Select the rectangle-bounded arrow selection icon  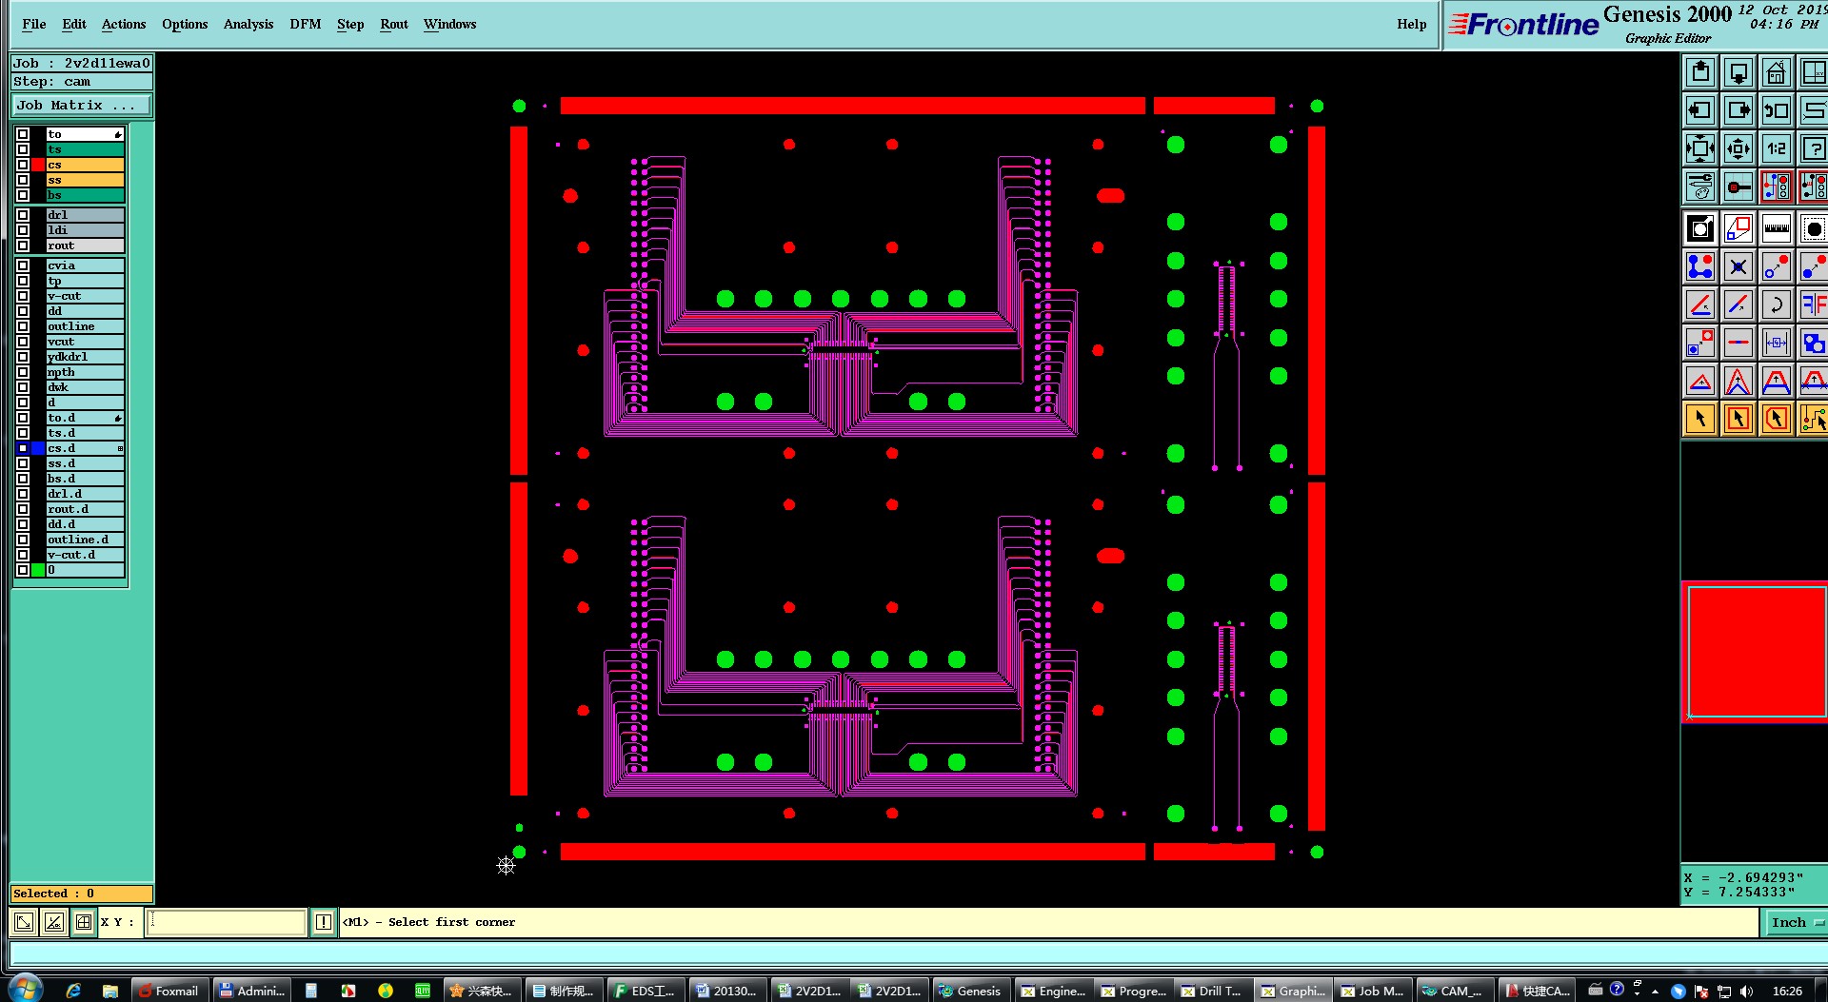click(x=1739, y=419)
